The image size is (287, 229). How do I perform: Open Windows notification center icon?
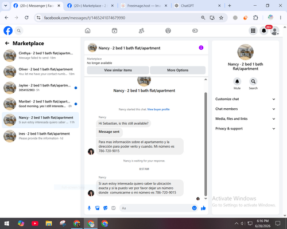(x=278, y=223)
